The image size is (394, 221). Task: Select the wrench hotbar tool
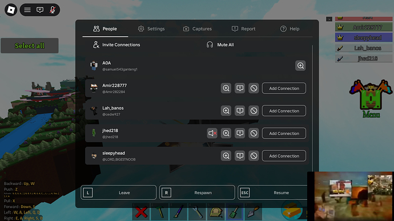point(197,212)
